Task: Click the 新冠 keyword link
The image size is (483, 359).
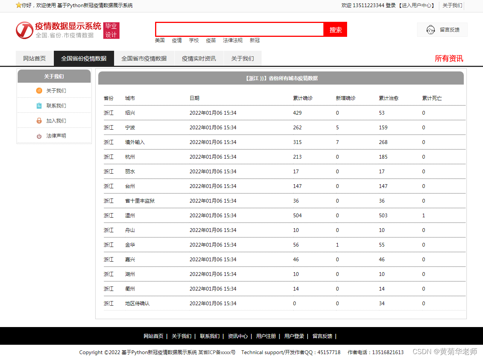Action: tap(255, 40)
